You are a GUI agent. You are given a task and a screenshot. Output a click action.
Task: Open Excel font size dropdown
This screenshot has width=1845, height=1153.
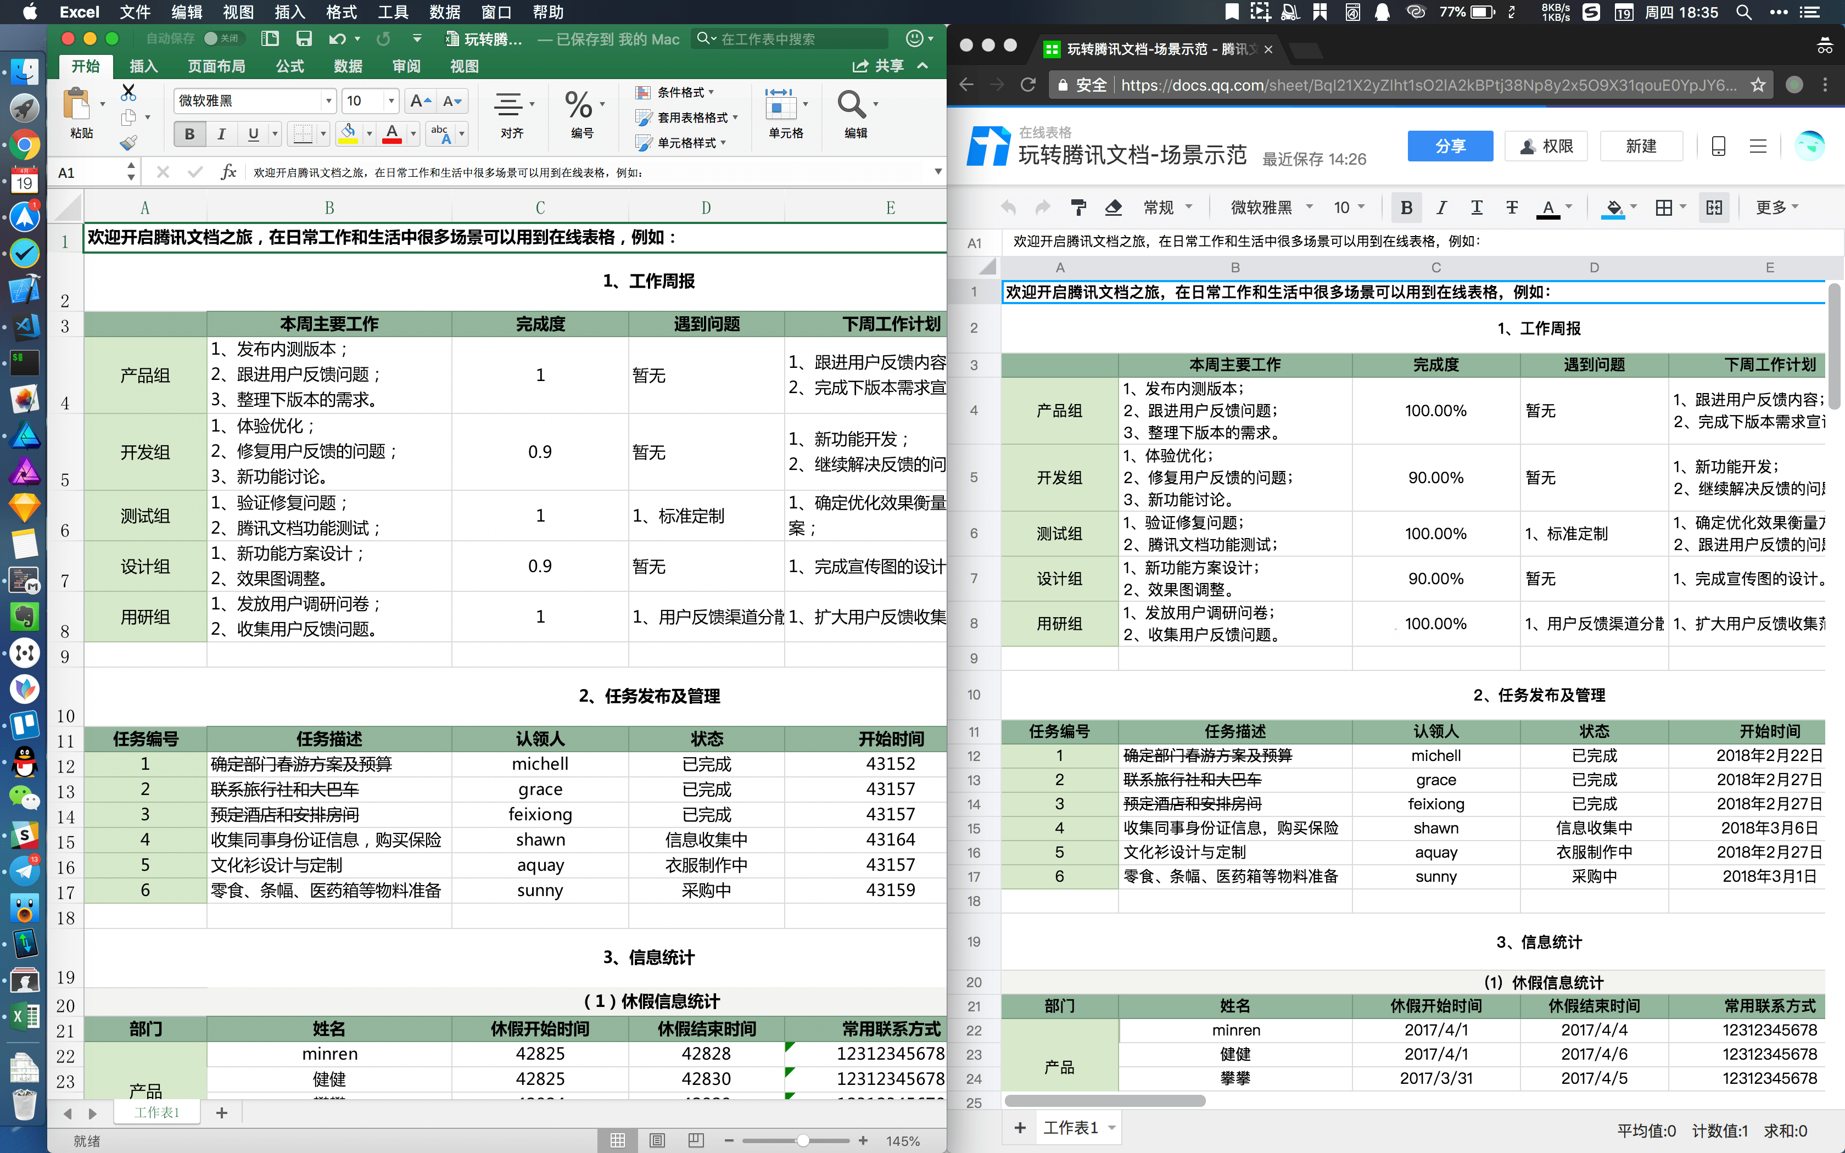coord(391,100)
